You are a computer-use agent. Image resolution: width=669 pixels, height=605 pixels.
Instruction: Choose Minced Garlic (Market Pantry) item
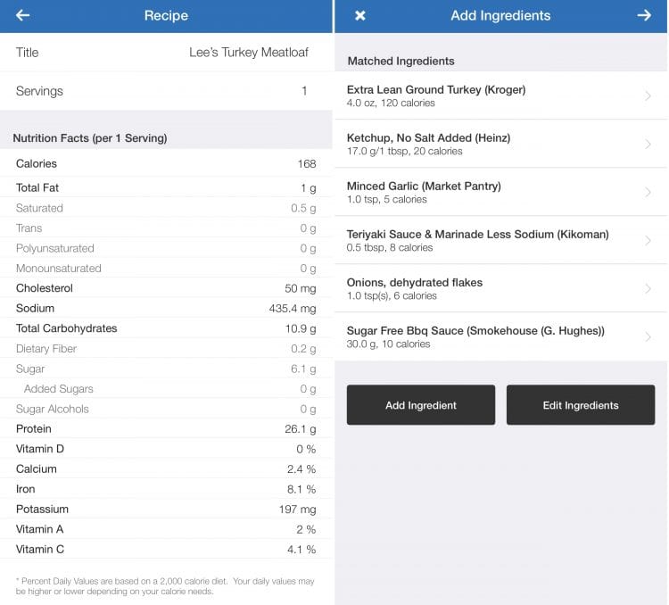tap(424, 186)
